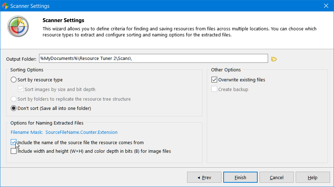Select Sort by resource type option
This screenshot has width=334, height=187.
coord(14,80)
